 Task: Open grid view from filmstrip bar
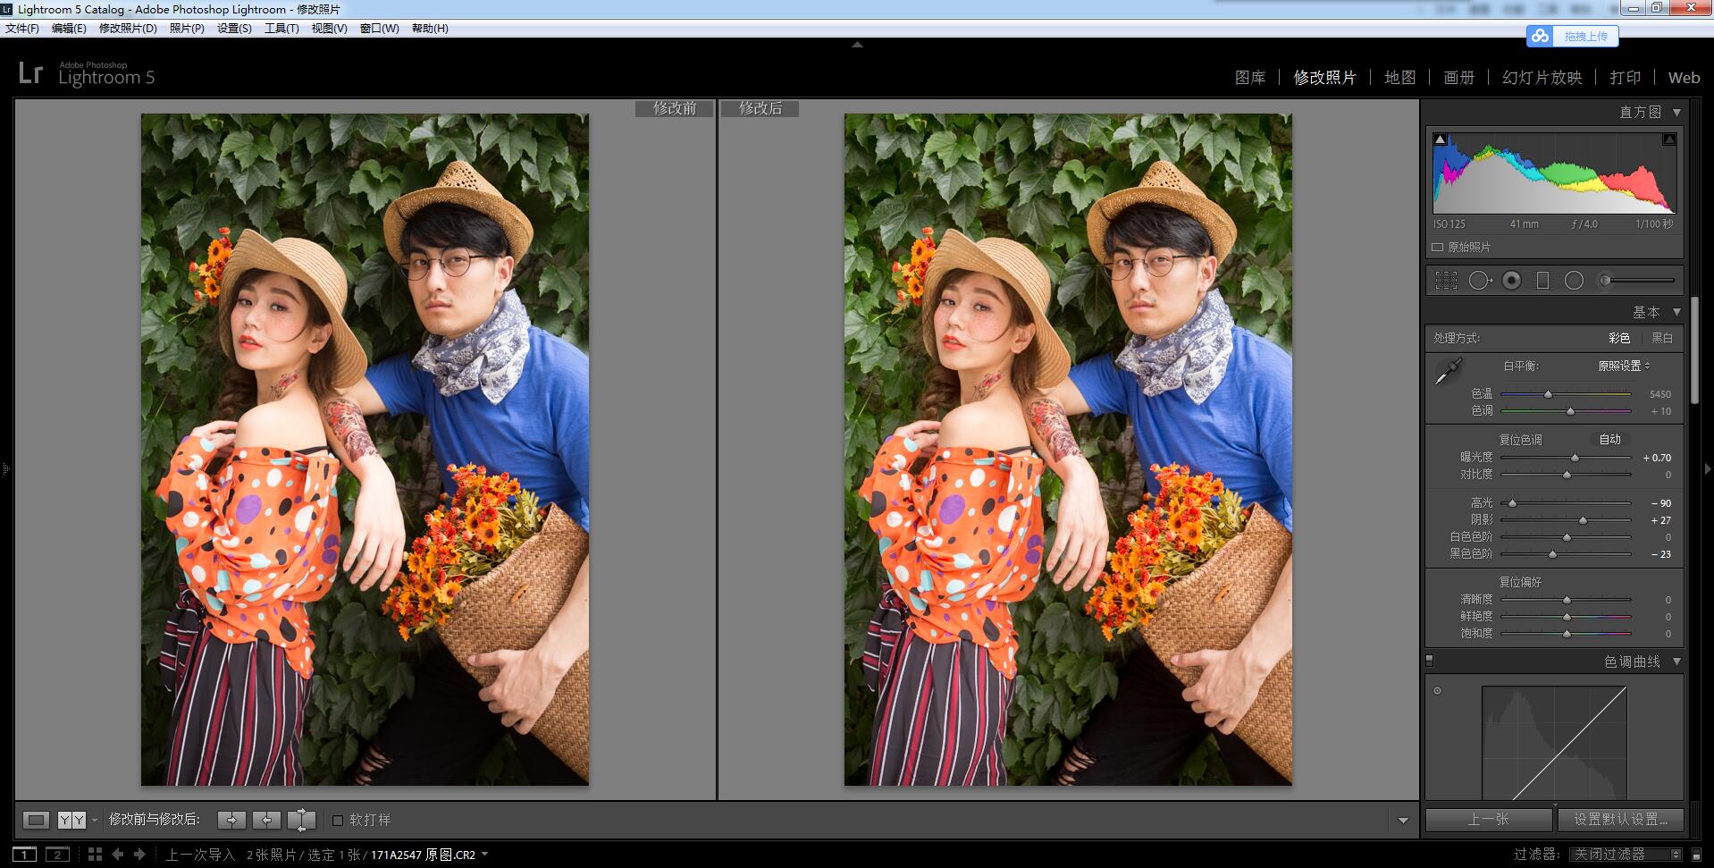pyautogui.click(x=95, y=855)
